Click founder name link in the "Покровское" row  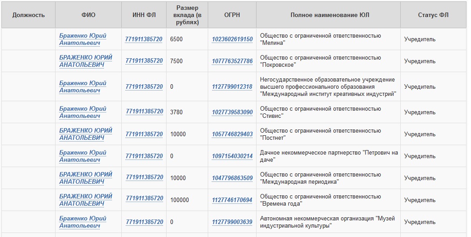pyautogui.click(x=86, y=61)
